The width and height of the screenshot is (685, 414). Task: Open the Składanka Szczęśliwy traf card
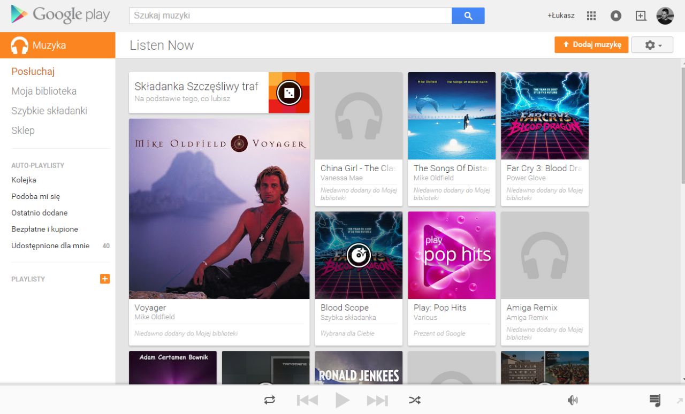[219, 93]
